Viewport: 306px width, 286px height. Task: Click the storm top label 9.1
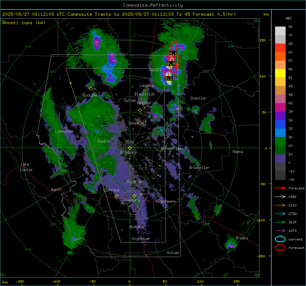point(168,79)
